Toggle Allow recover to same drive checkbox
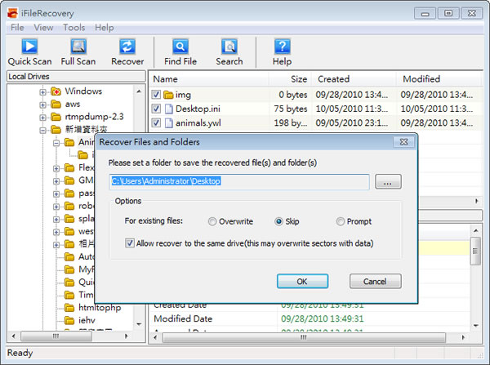 coord(131,243)
